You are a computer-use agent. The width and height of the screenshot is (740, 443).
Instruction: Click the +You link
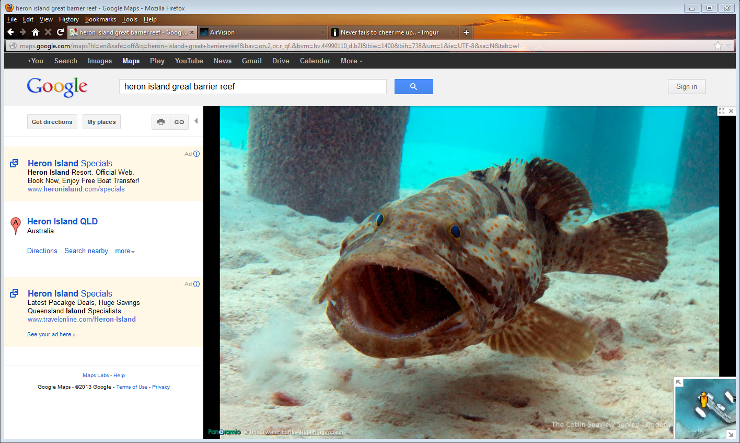[36, 61]
